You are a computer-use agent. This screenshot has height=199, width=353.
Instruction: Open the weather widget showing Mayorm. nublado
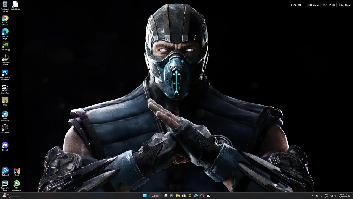tap(12, 196)
